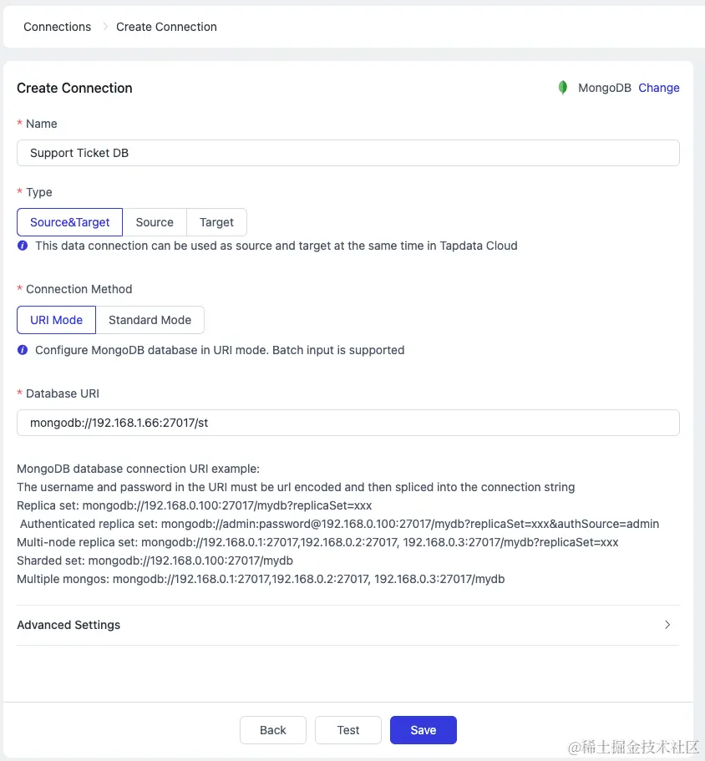Focus the Name input field
Image resolution: width=705 pixels, height=761 pixels.
[x=347, y=153]
